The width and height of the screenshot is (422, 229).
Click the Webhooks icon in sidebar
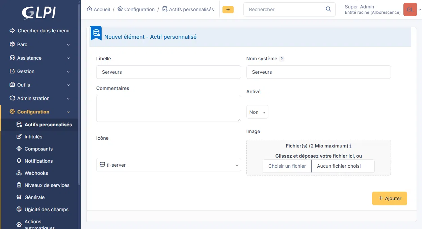pyautogui.click(x=19, y=173)
